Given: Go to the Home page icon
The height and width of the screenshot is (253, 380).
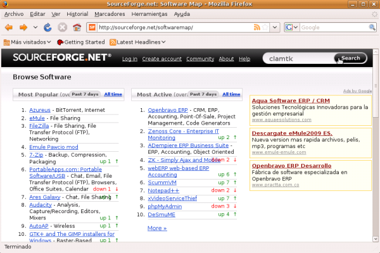Looking at the screenshot, I should coord(77,27).
